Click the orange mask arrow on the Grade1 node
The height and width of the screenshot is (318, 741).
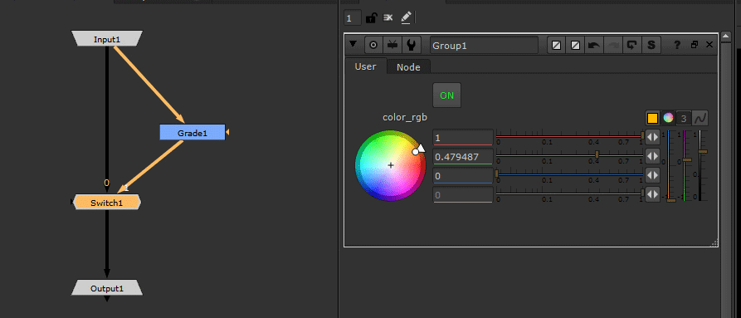[x=227, y=132]
